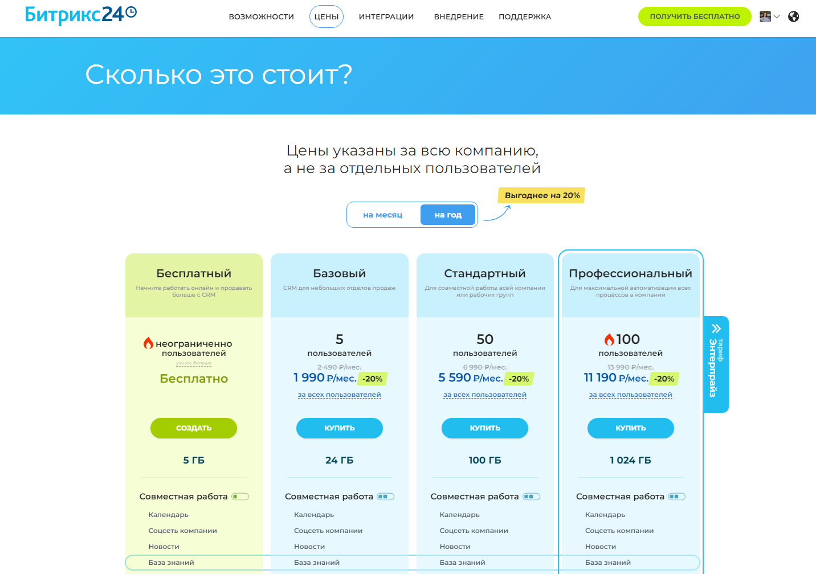The height and width of the screenshot is (574, 816).
Task: Toggle Совместная работа switch in Профессиональный plan
Action: tap(677, 497)
